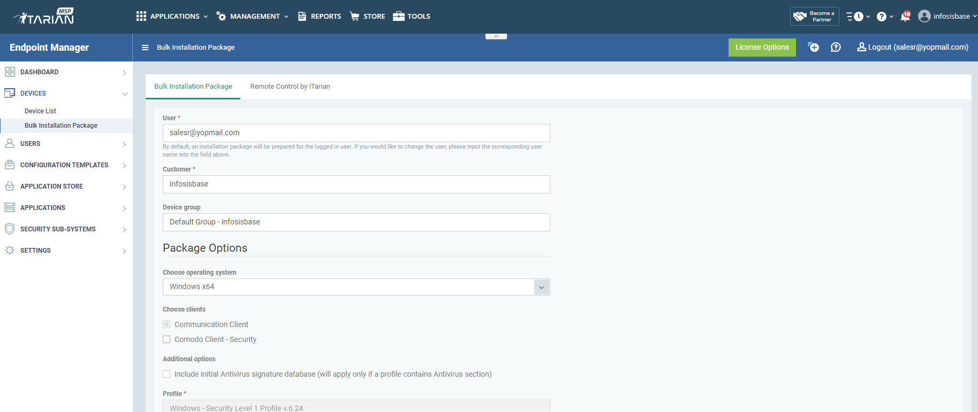This screenshot has width=978, height=412.
Task: Expand the Settings chevron
Action: (x=124, y=251)
